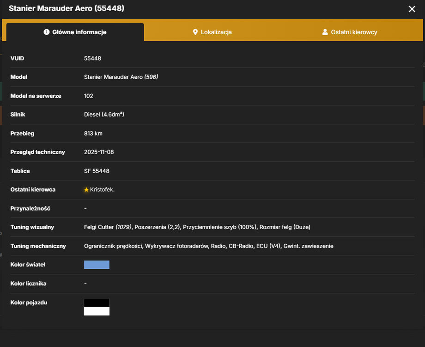Select the Model na serwerze value 102
Viewport: 425px width, 347px height.
[89, 96]
